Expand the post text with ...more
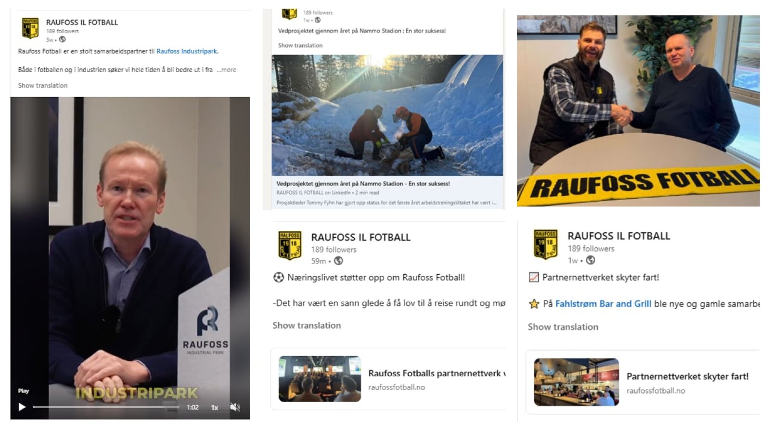The height and width of the screenshot is (433, 770). click(x=226, y=70)
